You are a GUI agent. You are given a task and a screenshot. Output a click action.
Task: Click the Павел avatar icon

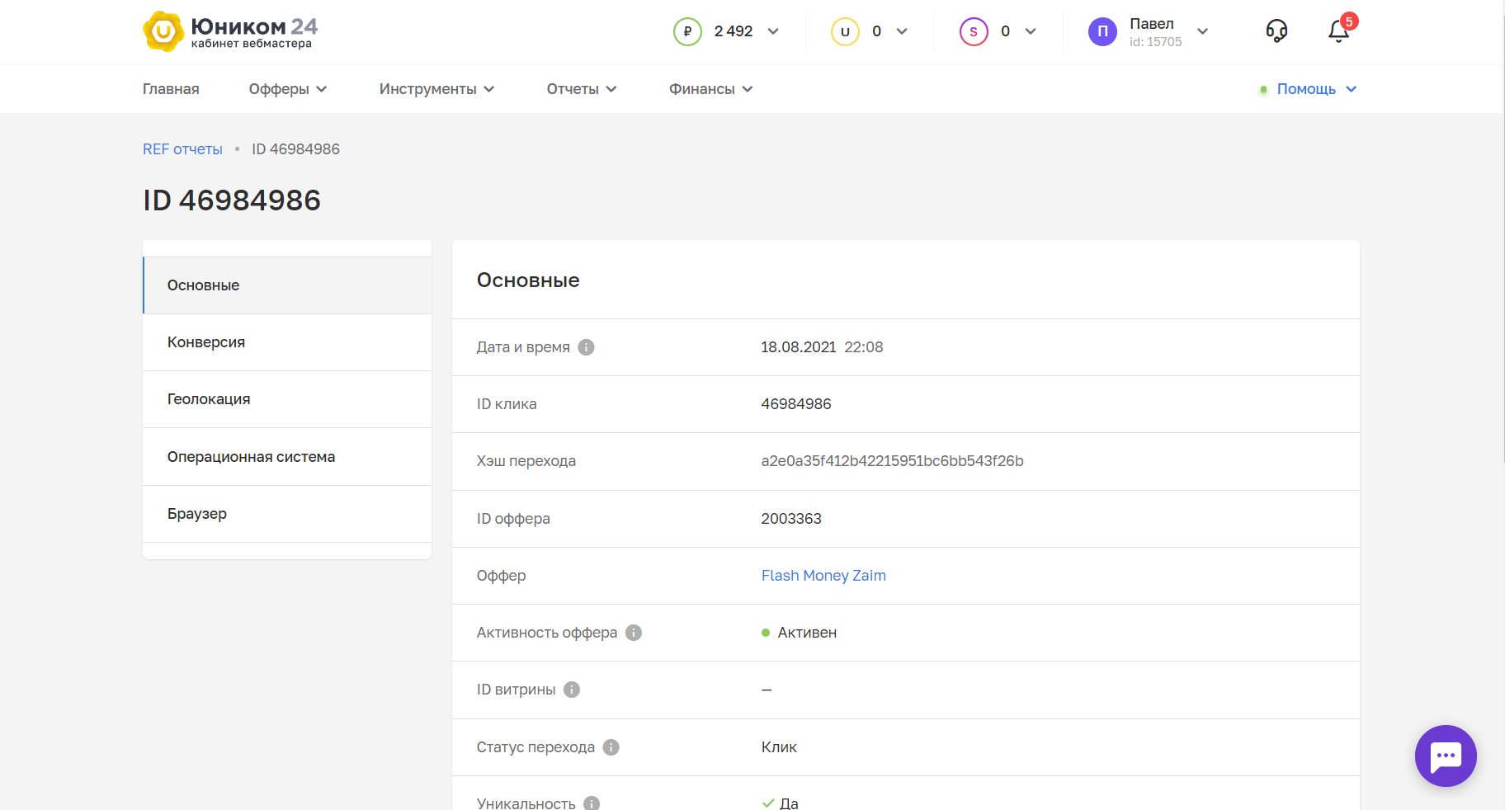1102,31
